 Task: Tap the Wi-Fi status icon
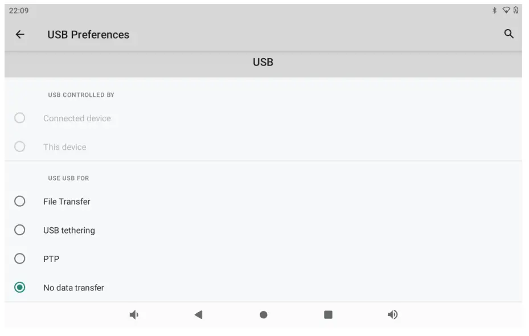click(506, 10)
